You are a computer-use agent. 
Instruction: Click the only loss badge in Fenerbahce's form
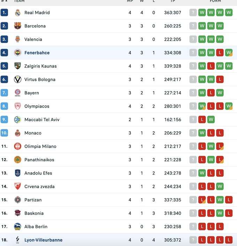tap(220, 53)
